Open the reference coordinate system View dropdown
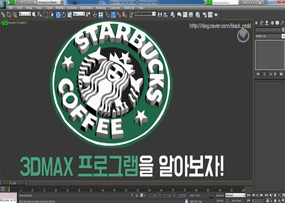285x203 pixels. coord(79,14)
